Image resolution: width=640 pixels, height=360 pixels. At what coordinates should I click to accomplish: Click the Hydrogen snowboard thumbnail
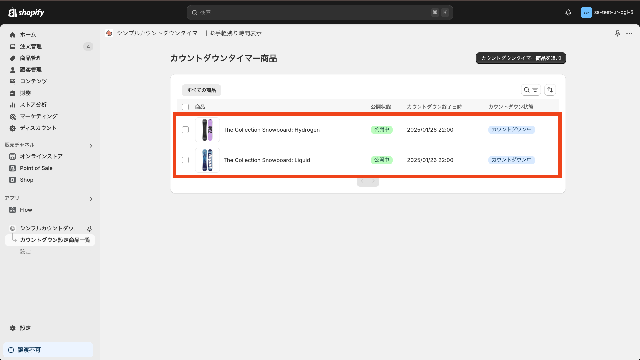click(x=207, y=130)
